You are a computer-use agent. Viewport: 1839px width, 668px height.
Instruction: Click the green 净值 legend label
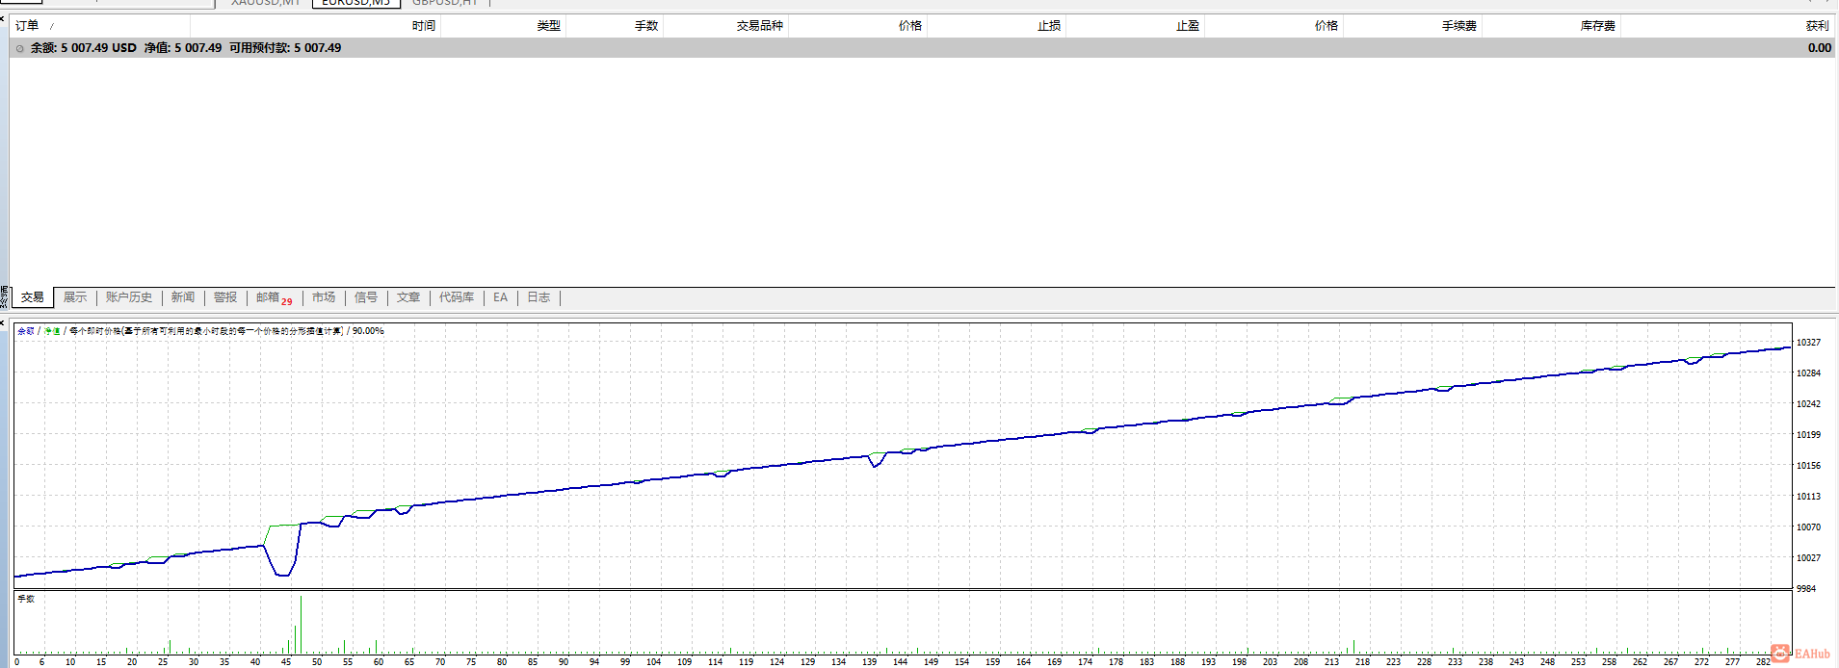click(x=52, y=331)
